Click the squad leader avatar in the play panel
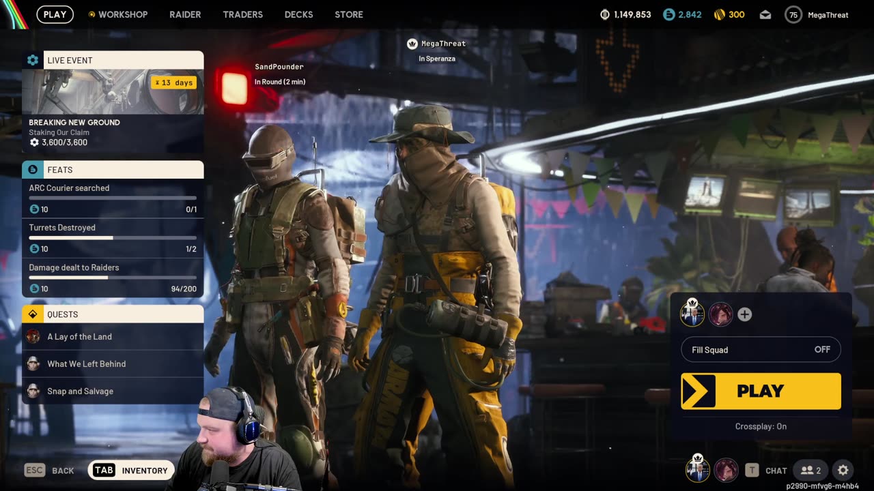The width and height of the screenshot is (874, 491). [692, 314]
